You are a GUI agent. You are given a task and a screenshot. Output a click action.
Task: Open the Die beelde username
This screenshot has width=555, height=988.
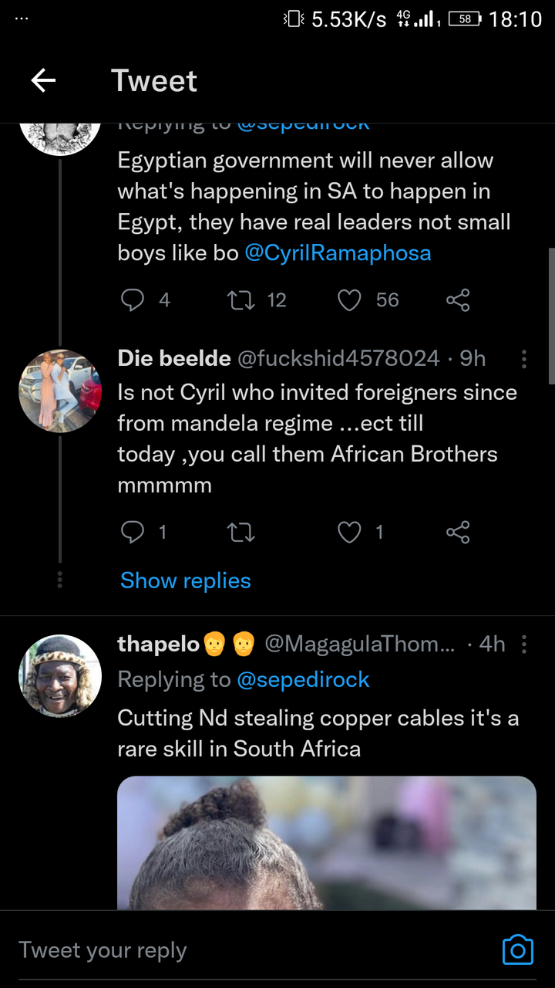click(174, 358)
